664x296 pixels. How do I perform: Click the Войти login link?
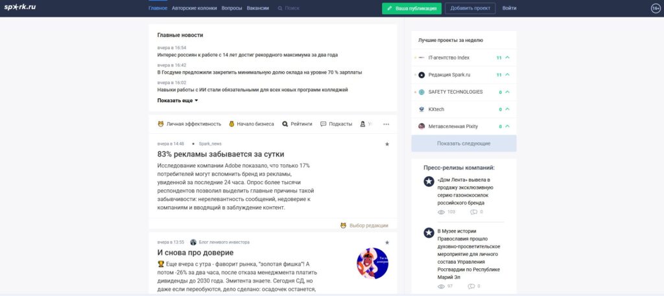click(510, 8)
